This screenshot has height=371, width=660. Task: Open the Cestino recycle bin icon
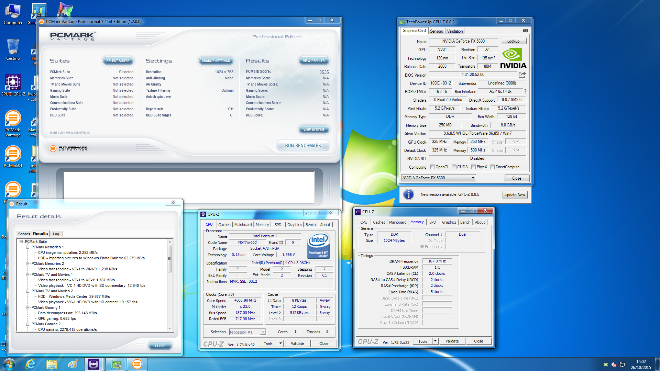(x=13, y=49)
